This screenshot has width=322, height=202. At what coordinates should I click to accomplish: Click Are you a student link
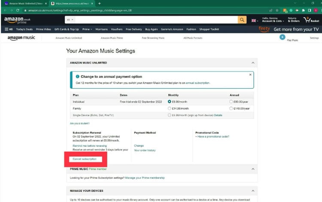tap(80, 123)
